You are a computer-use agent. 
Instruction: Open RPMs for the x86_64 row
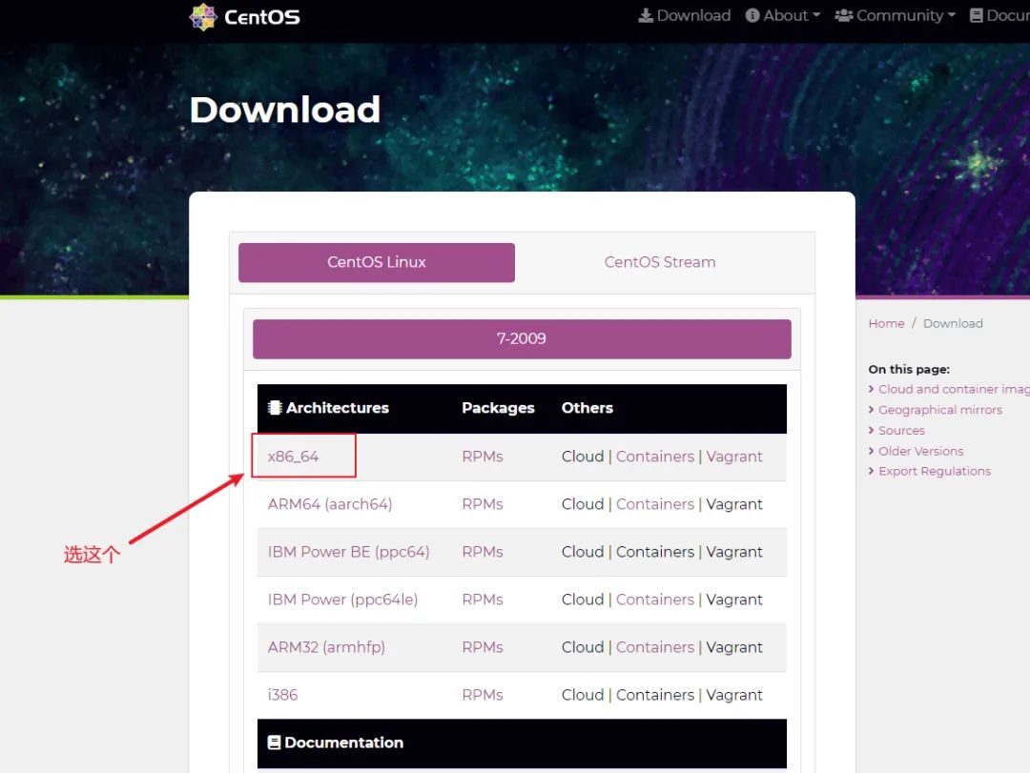coord(483,457)
